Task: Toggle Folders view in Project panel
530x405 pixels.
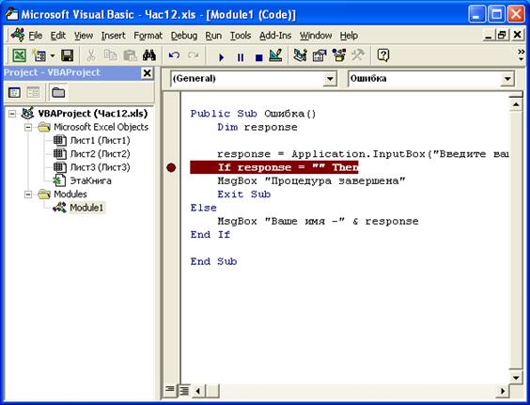Action: 58,92
